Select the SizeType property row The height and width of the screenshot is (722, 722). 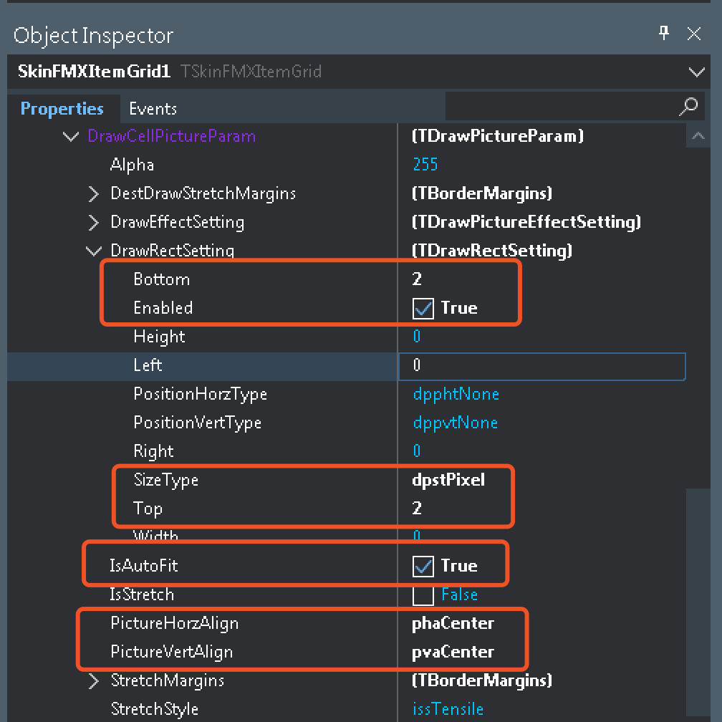click(x=345, y=480)
